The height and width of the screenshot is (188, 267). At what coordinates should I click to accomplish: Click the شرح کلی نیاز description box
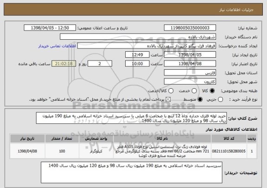(x=131, y=118)
